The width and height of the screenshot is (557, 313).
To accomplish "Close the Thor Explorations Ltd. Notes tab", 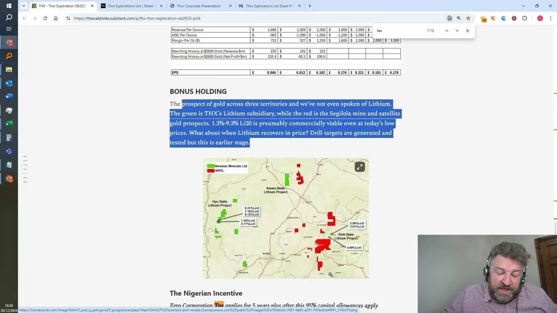I will pyautogui.click(x=161, y=6).
